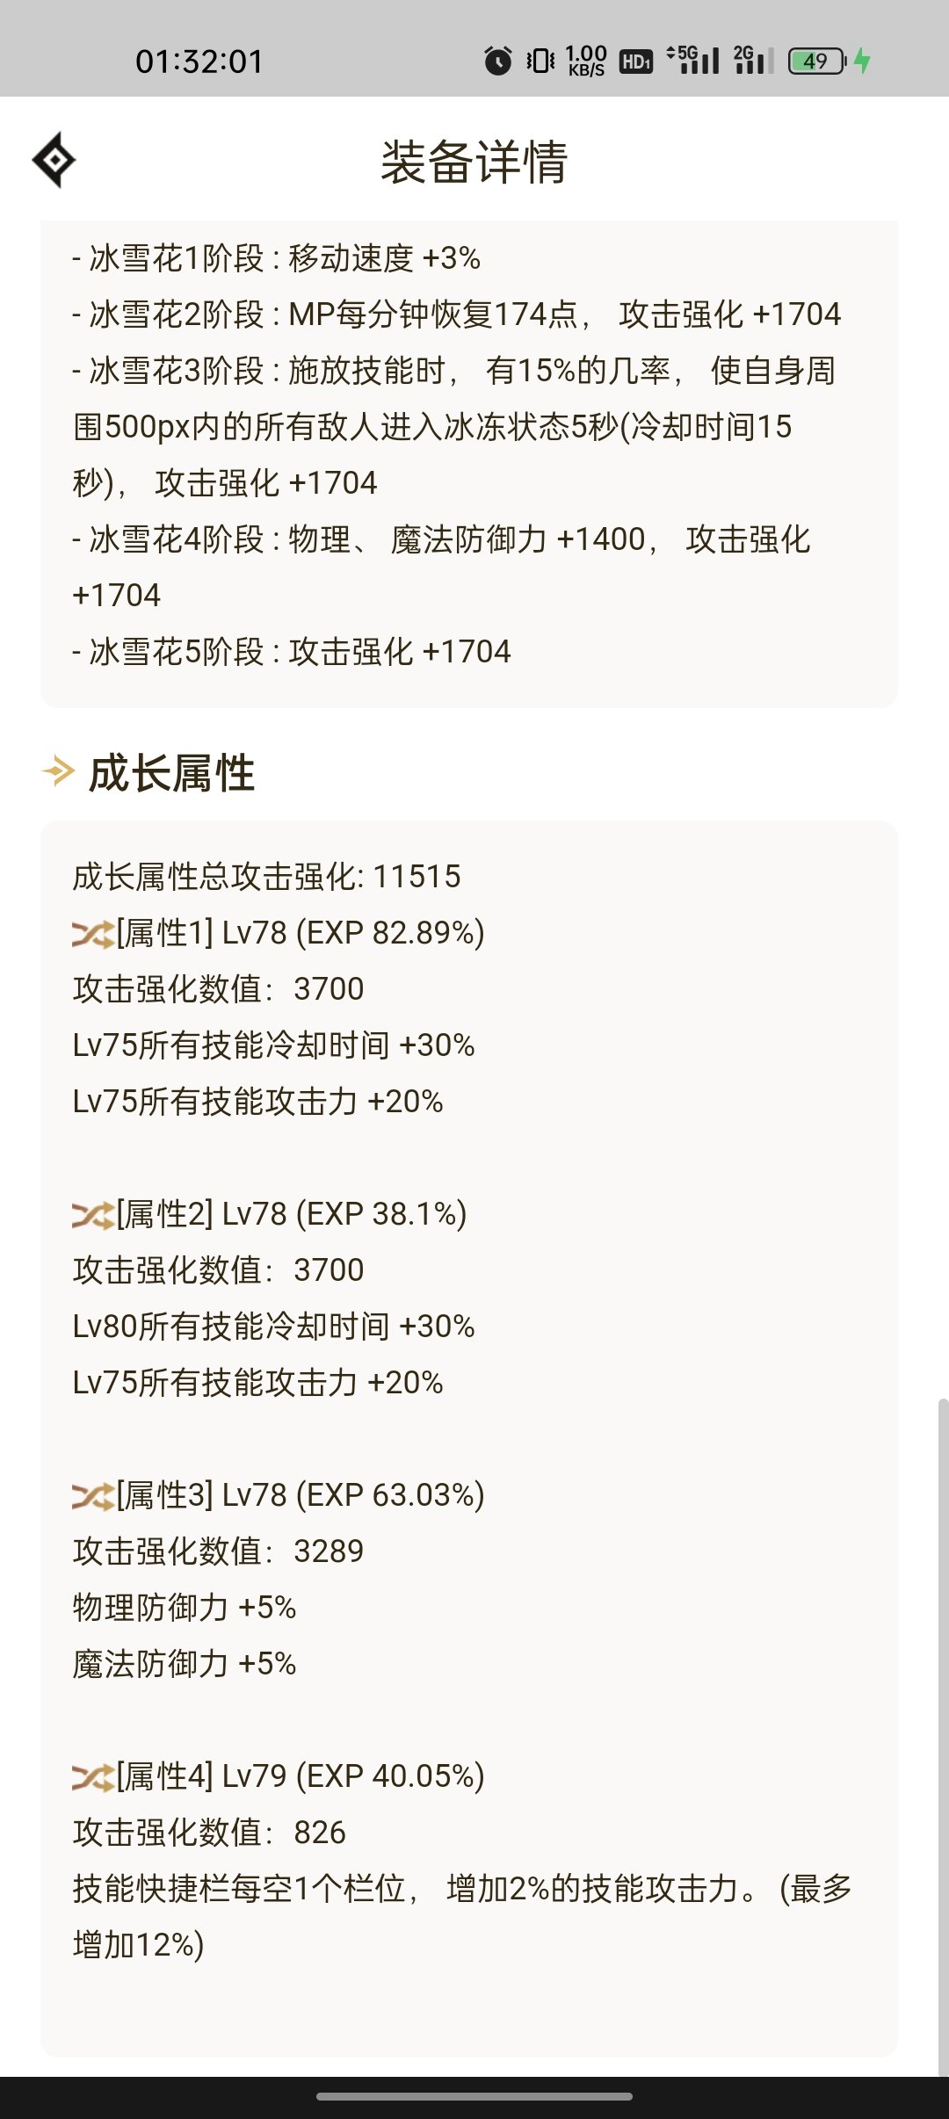
Task: Open the 成长属性 section heading
Action: [171, 773]
